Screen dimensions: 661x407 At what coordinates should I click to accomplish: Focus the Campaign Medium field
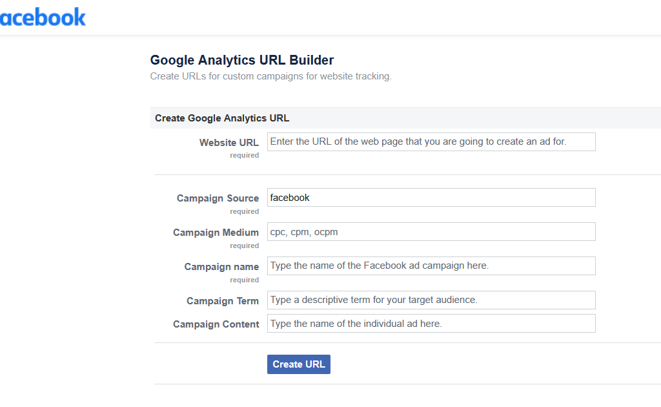pos(431,231)
